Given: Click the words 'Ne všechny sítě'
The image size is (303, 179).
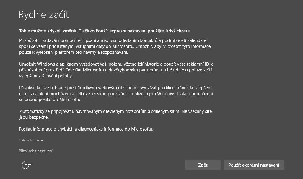Looking at the screenshot, I should point(197,111).
